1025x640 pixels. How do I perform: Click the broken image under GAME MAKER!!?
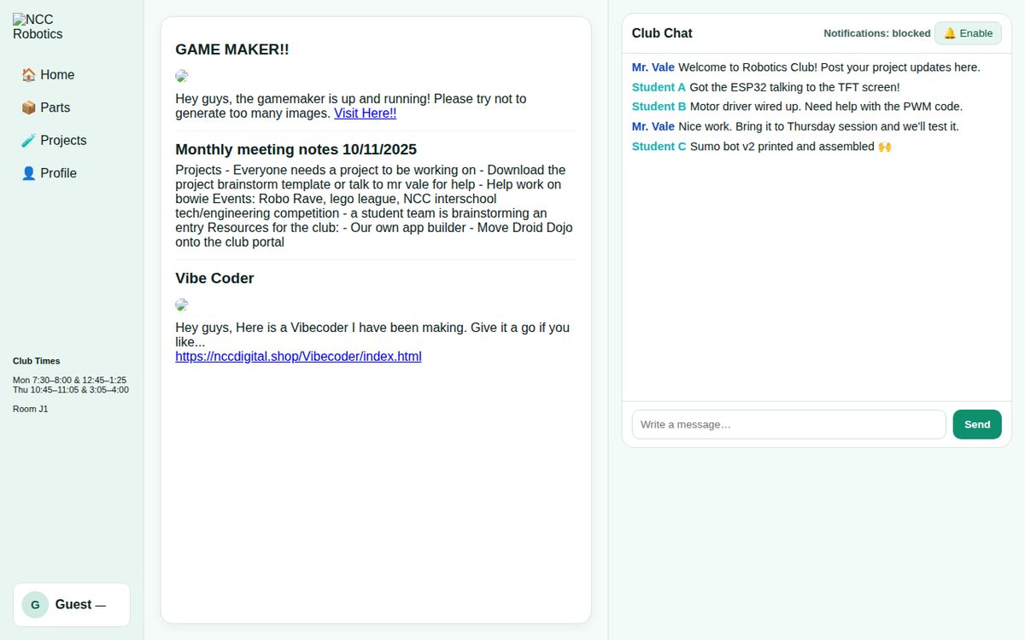point(182,76)
